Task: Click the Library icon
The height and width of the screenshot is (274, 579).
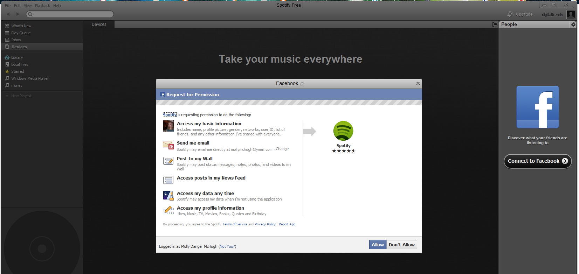Action: click(7, 57)
